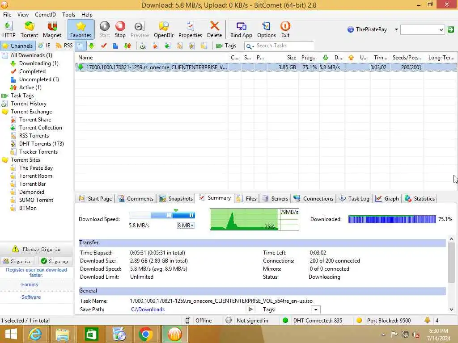Open the File menu
This screenshot has height=343, width=458.
coord(7,15)
